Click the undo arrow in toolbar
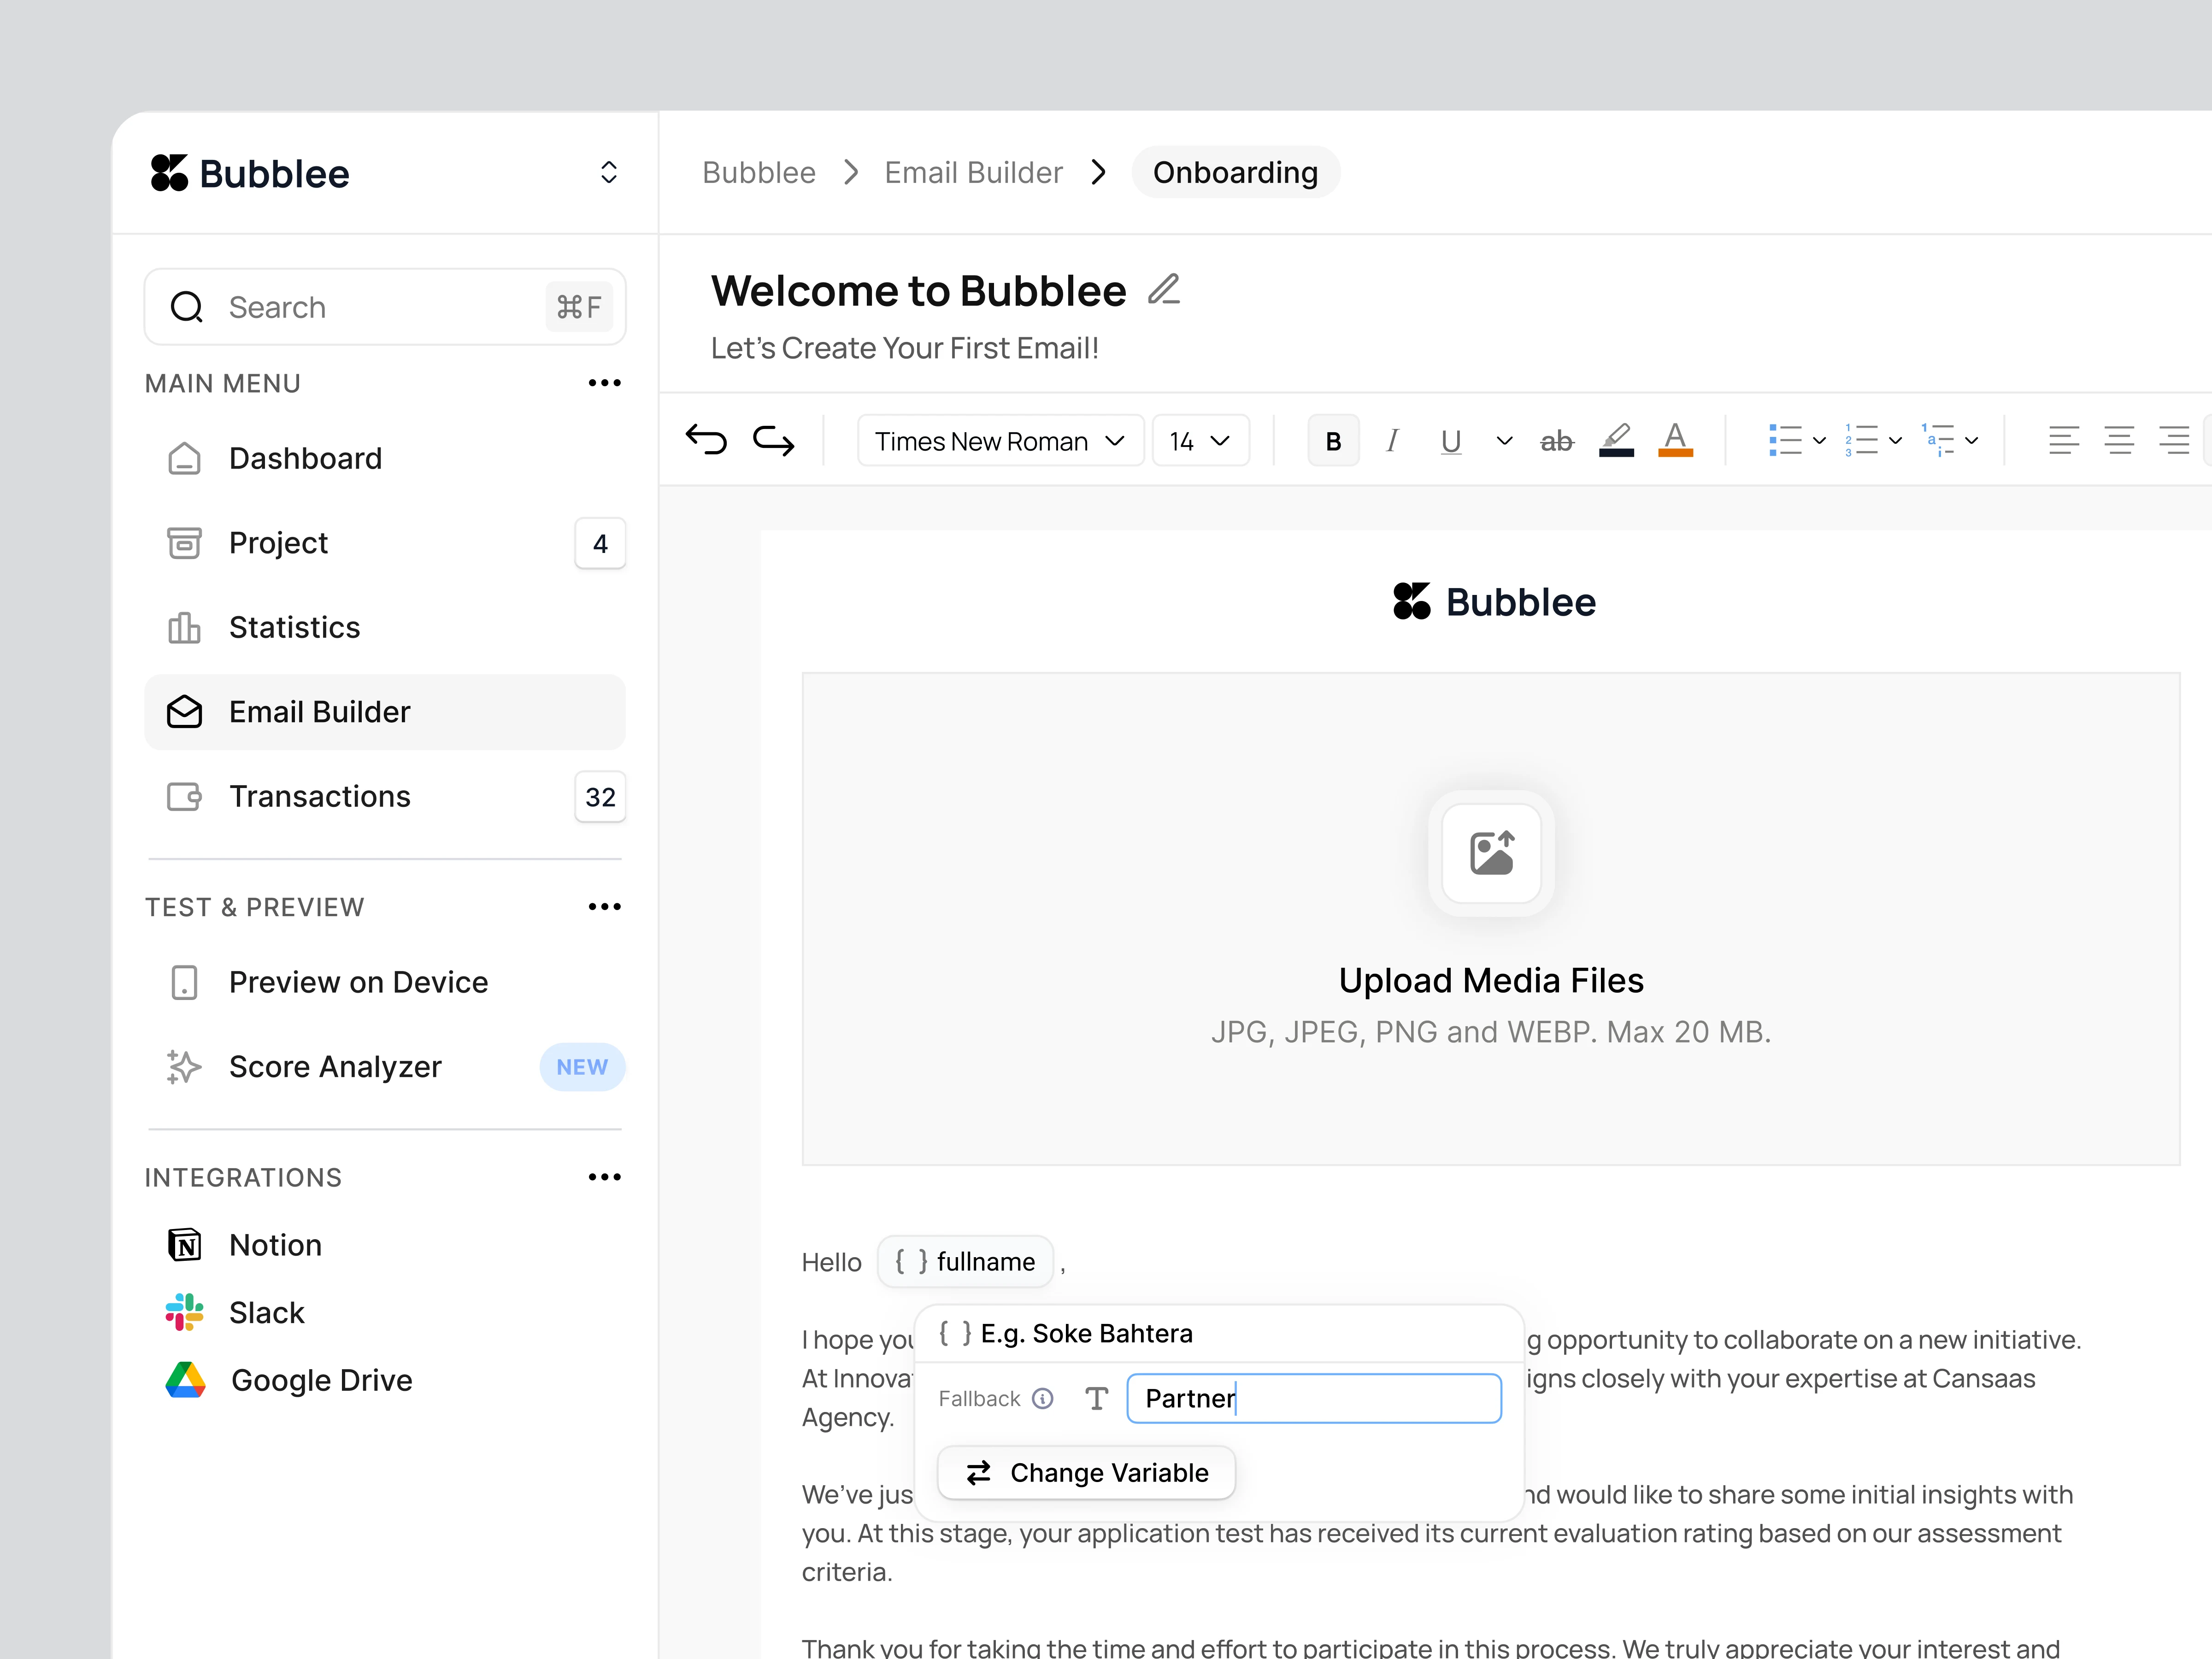Screen dimensions: 2212x1659 (x=706, y=440)
